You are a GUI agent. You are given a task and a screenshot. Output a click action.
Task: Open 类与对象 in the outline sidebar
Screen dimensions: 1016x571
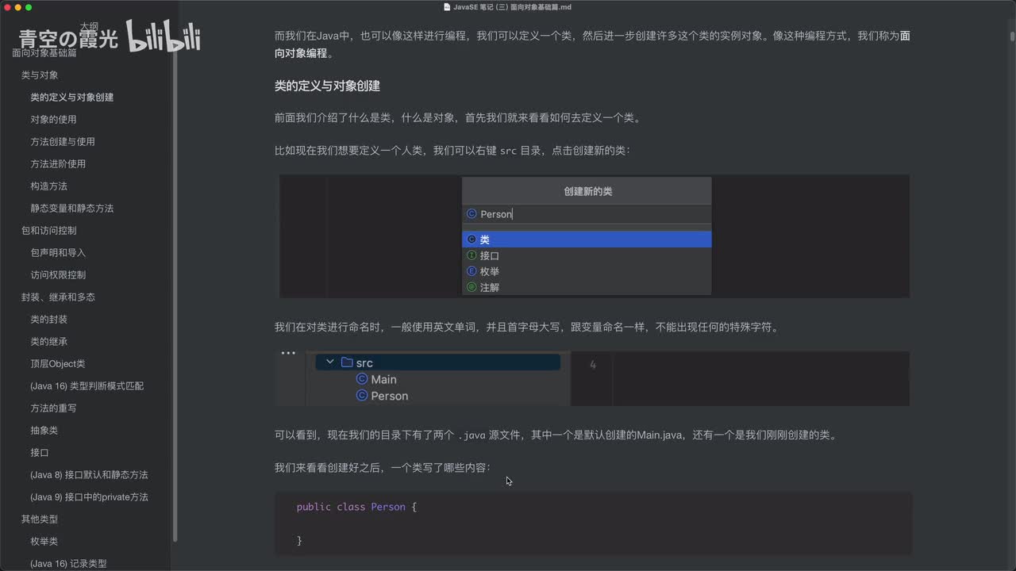coord(40,75)
